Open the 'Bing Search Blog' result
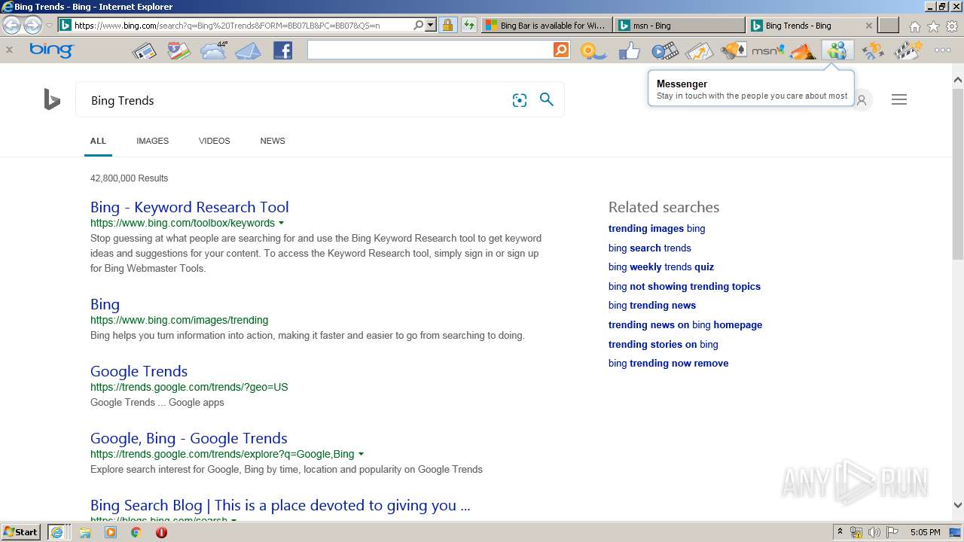The width and height of the screenshot is (964, 542). (280, 505)
